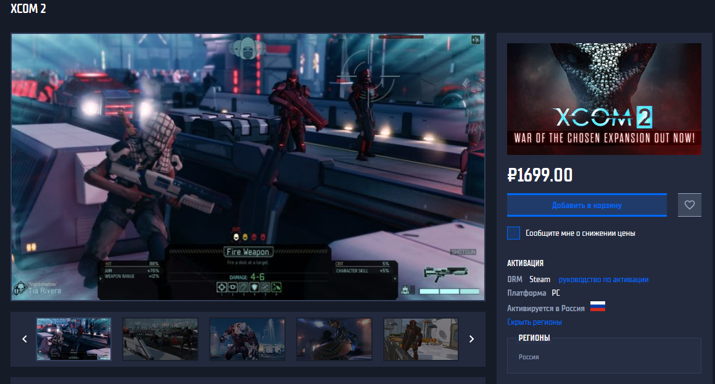Click the Добавить в корзину button
Image resolution: width=715 pixels, height=384 pixels.
587,205
